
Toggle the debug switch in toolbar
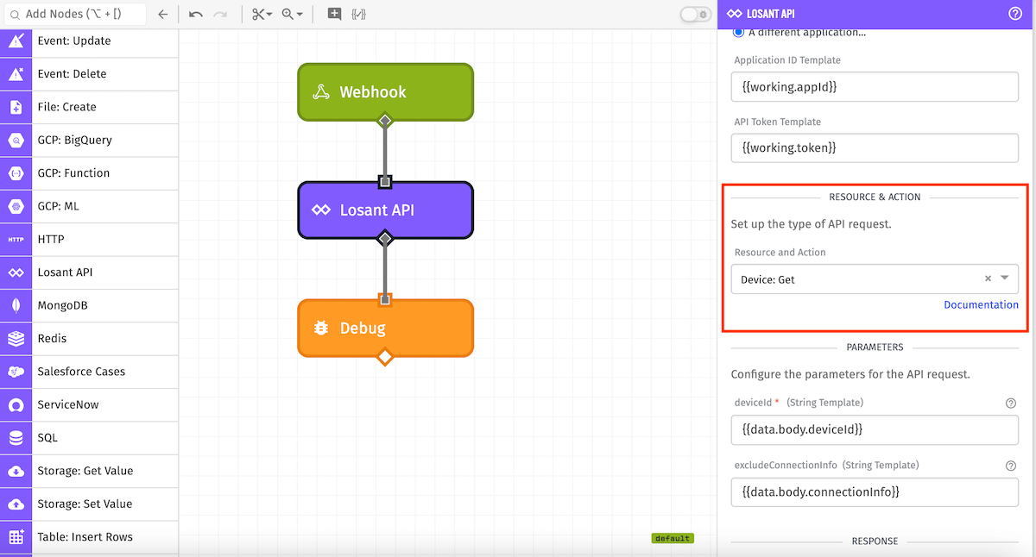pos(695,14)
